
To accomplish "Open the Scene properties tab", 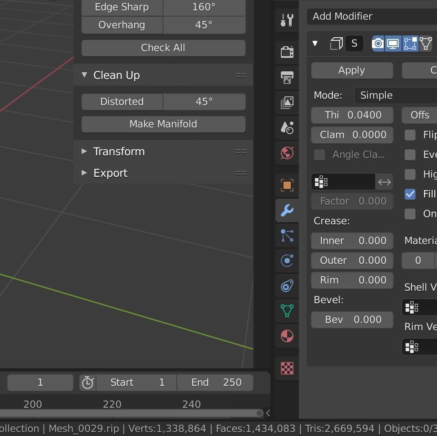I will 287,127.
